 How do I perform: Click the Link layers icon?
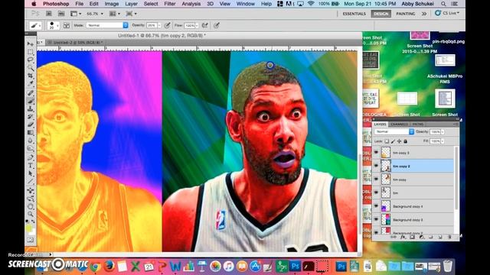click(x=394, y=238)
